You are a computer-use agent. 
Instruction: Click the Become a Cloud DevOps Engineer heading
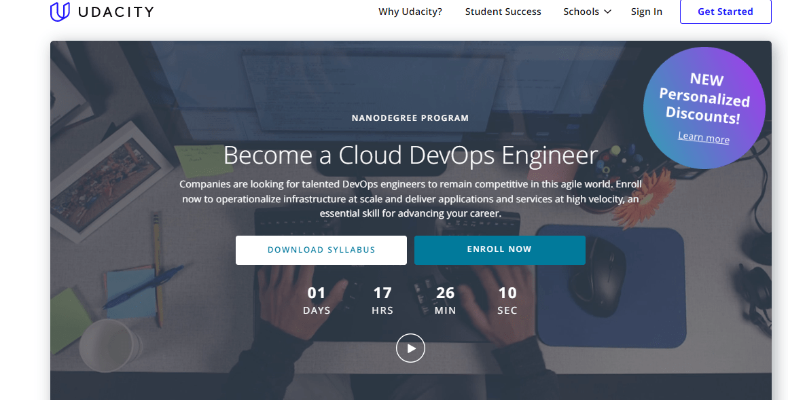pos(410,156)
